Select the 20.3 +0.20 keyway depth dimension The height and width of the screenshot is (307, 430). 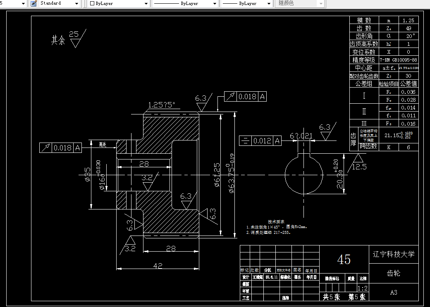338,174
